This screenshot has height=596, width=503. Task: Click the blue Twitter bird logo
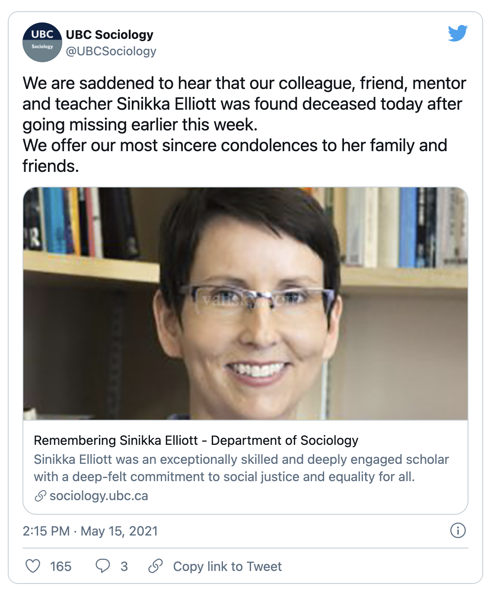pyautogui.click(x=458, y=33)
